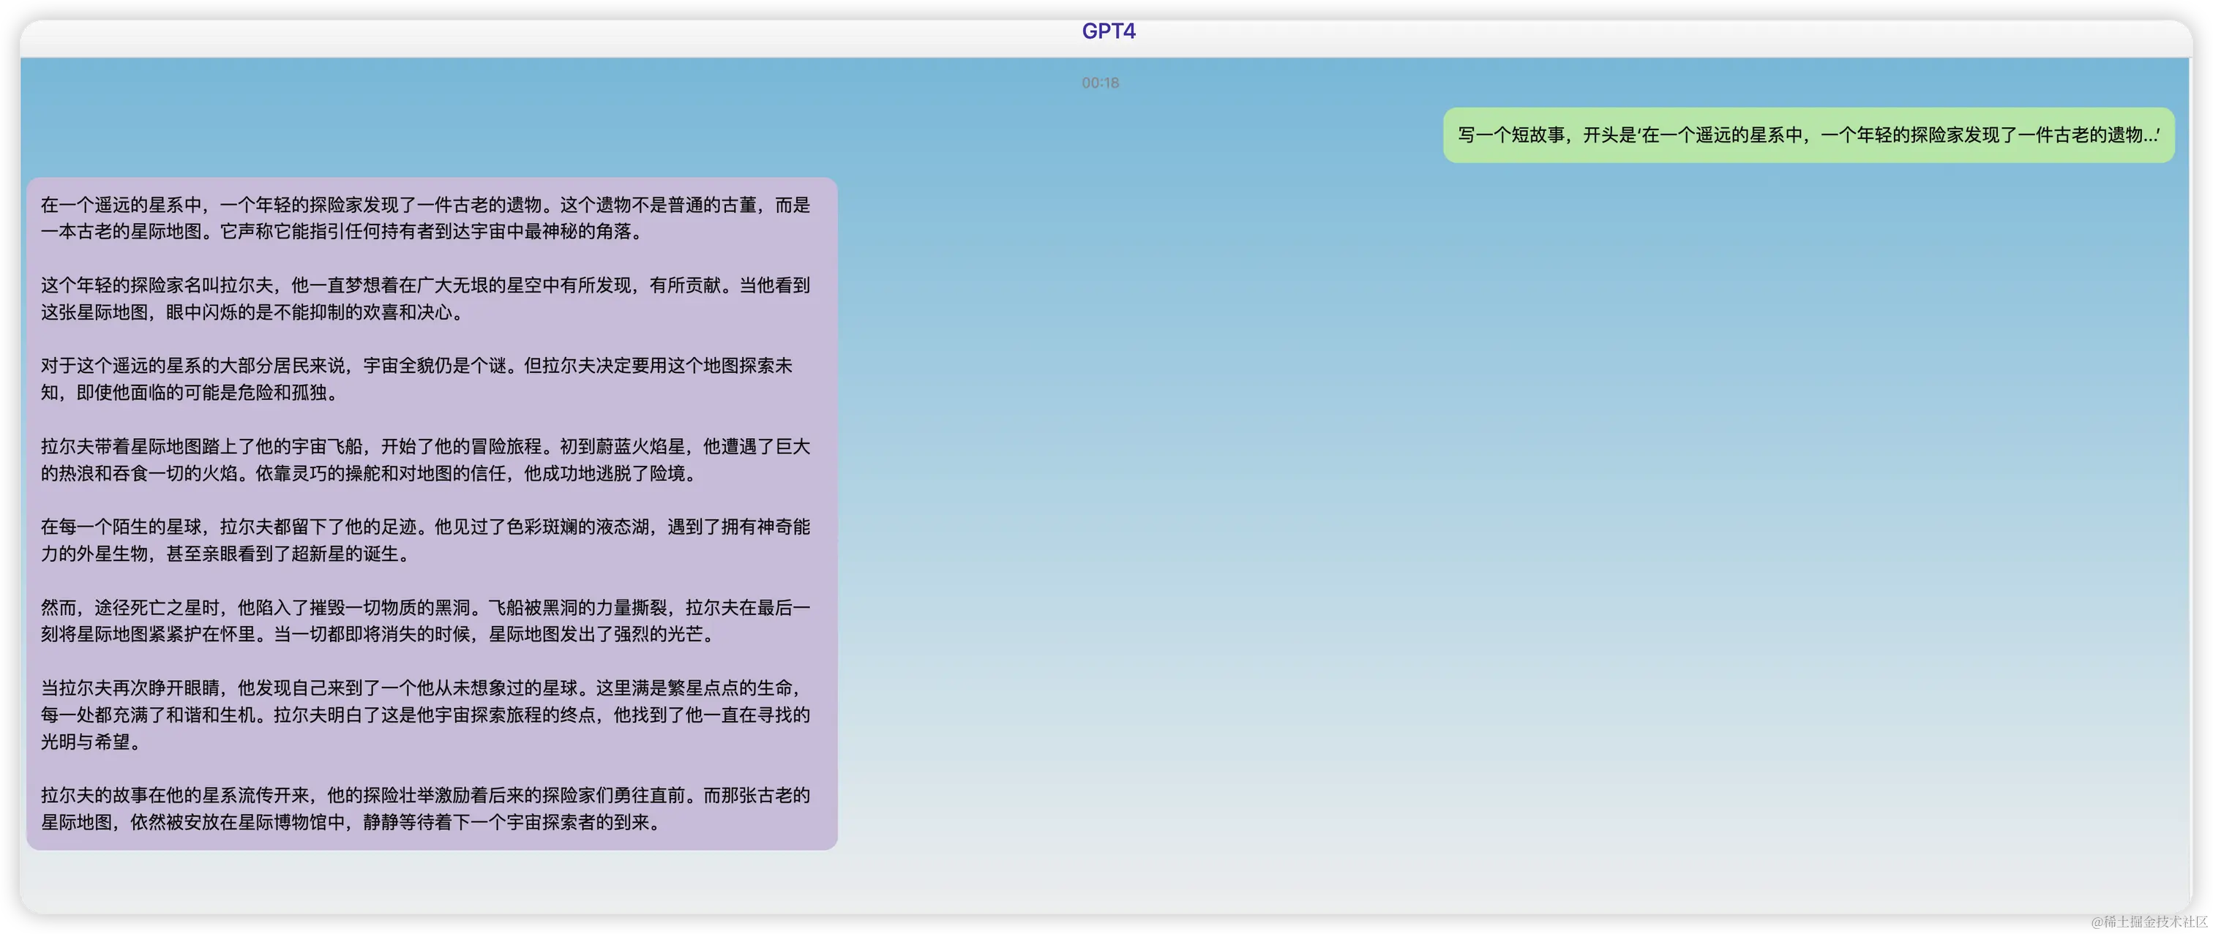Click line ending with 最神秘的角落
2213x934 pixels.
[x=342, y=231]
